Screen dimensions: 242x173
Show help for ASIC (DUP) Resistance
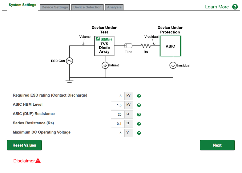click(x=139, y=114)
